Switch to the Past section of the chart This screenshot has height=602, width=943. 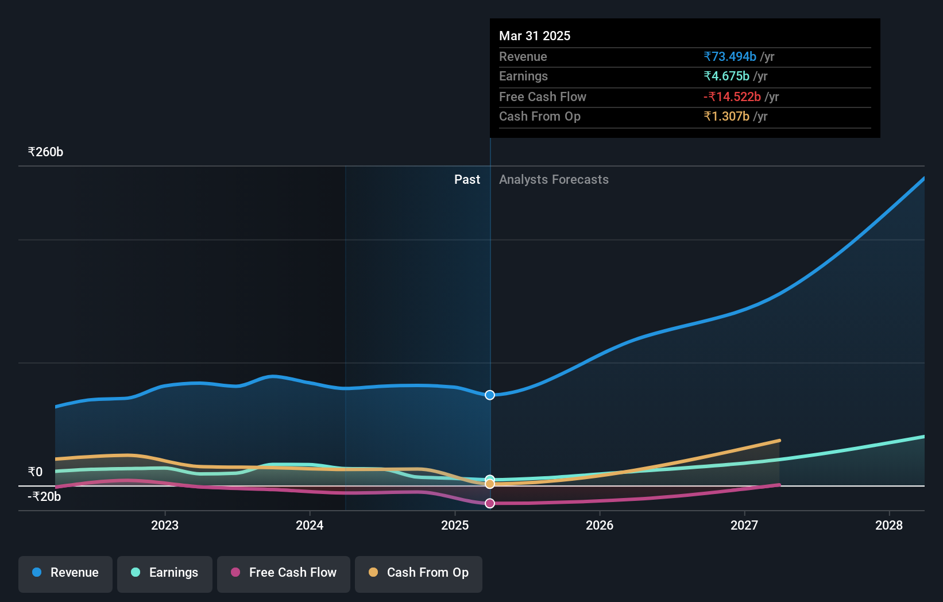pos(467,179)
